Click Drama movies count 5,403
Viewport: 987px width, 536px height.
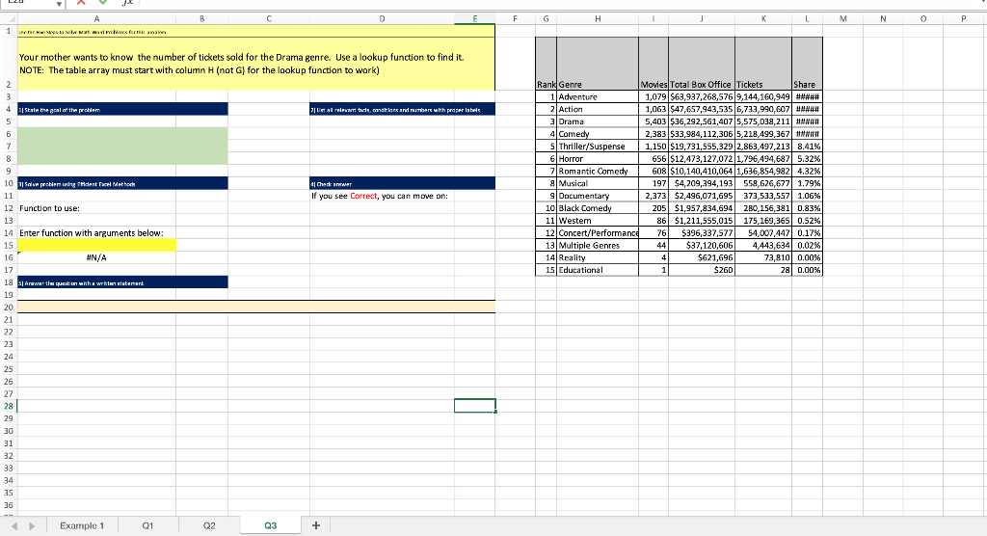(x=654, y=121)
